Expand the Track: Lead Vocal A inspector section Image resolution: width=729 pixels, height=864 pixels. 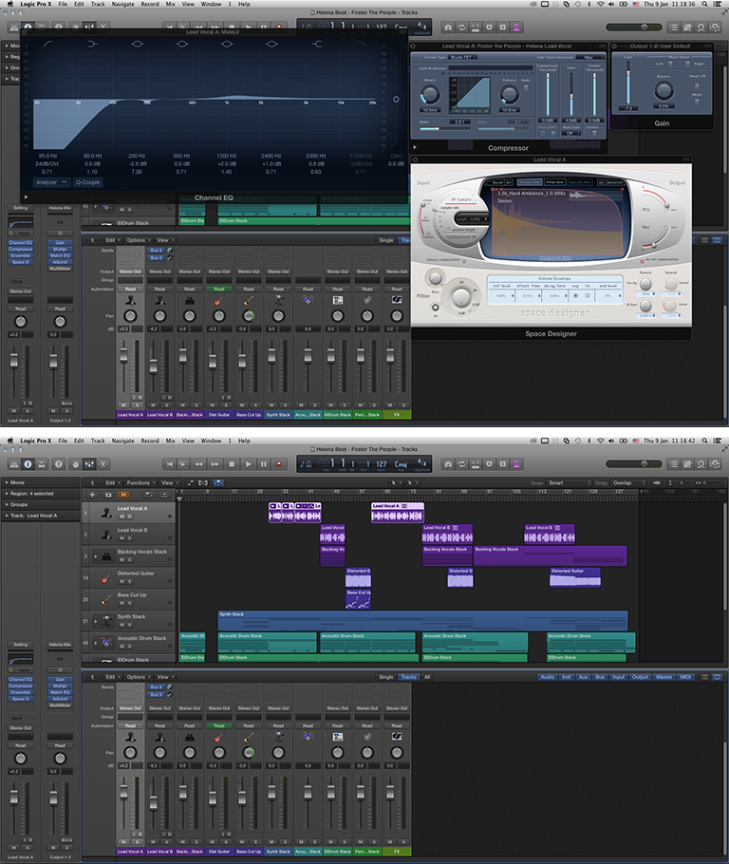tap(7, 516)
